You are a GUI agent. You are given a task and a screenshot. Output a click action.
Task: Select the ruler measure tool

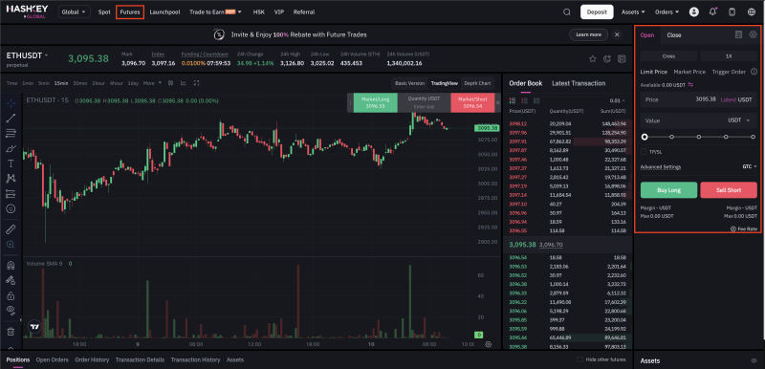[x=11, y=228]
